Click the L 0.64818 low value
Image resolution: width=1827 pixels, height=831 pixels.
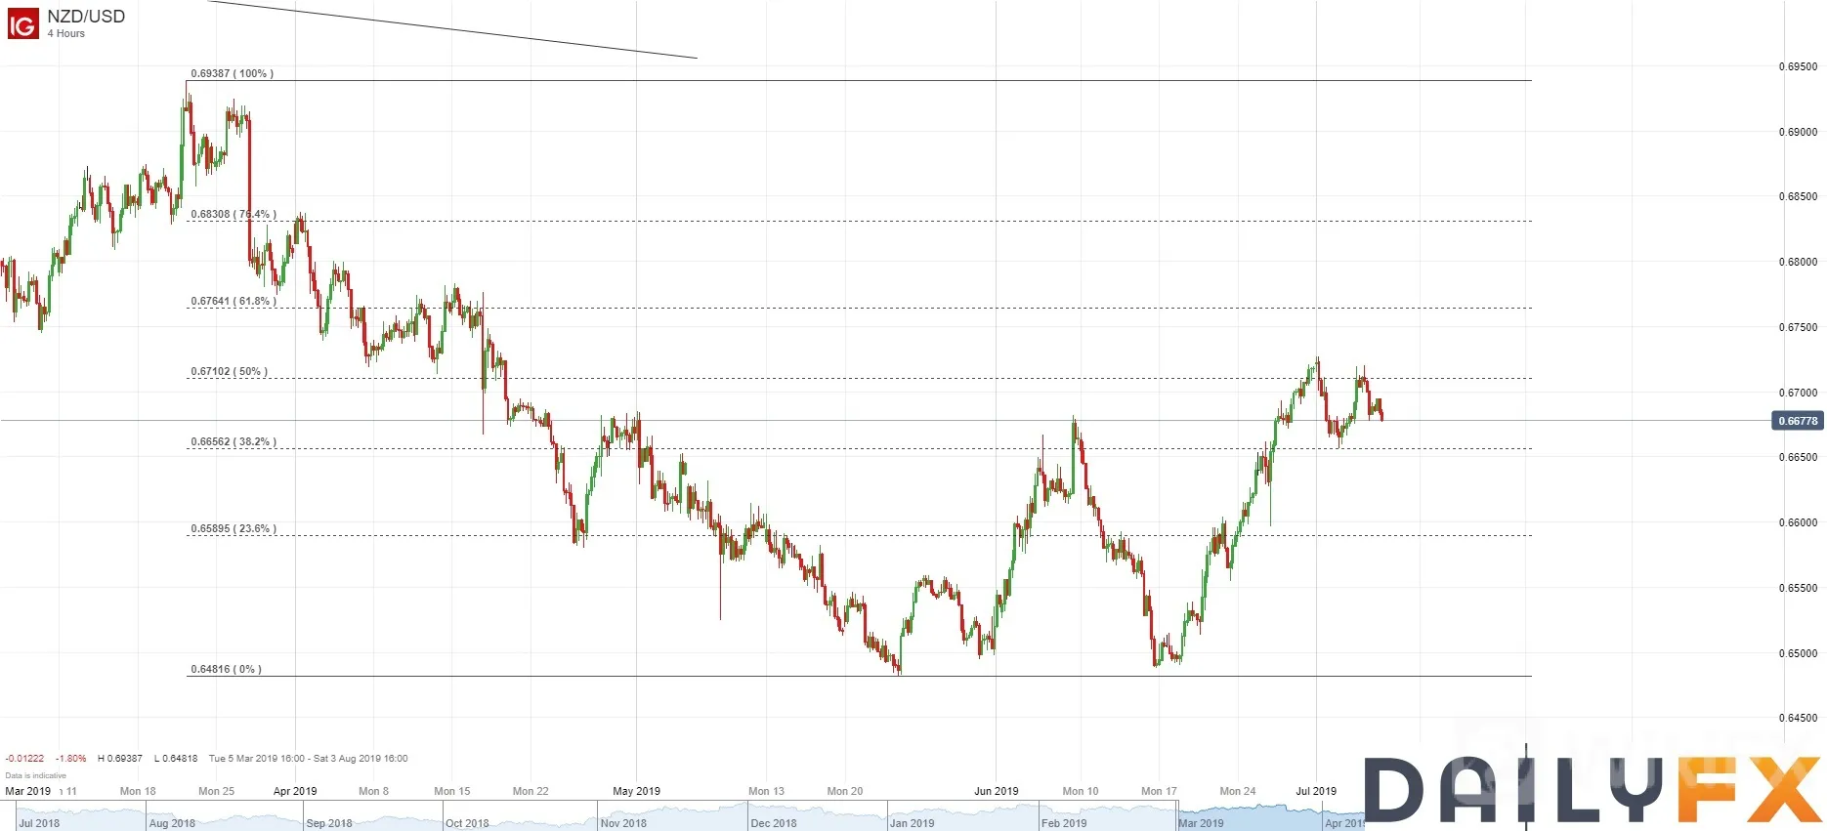(176, 758)
